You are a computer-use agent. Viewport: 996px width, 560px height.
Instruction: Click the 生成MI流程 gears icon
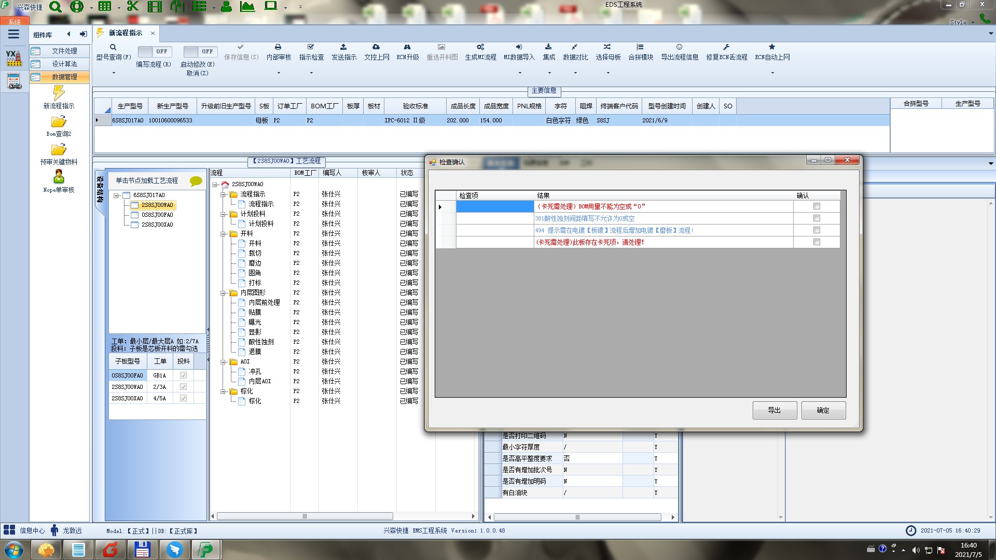[480, 47]
